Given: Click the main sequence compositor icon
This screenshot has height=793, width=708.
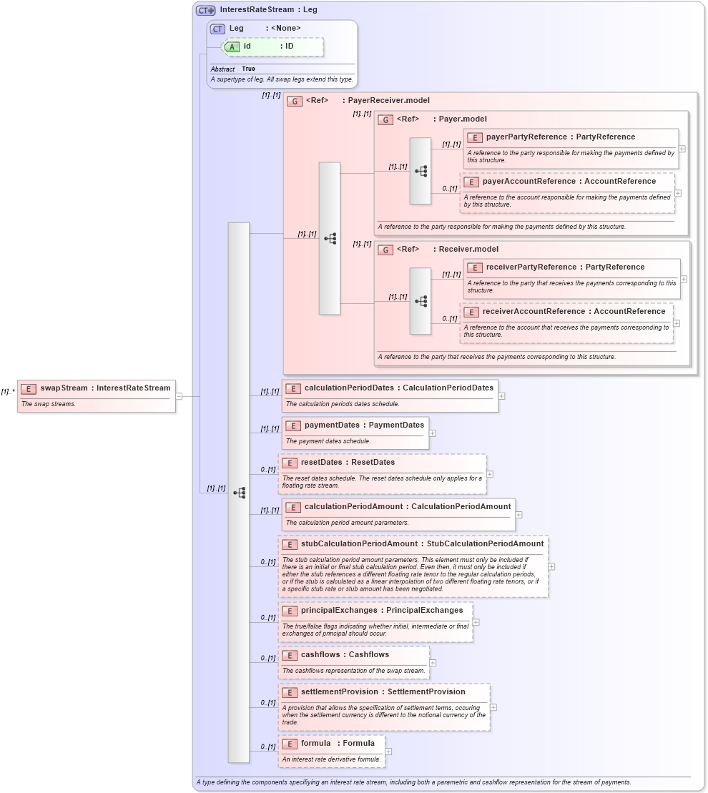Looking at the screenshot, I should tap(240, 492).
